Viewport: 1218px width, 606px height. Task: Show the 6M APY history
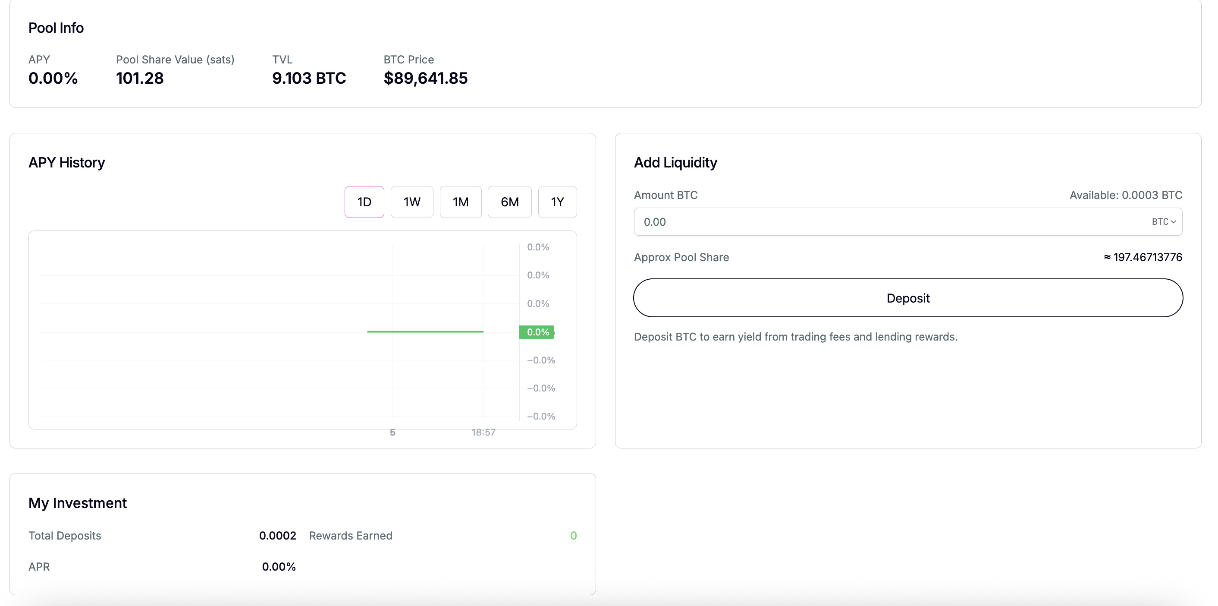(x=509, y=202)
